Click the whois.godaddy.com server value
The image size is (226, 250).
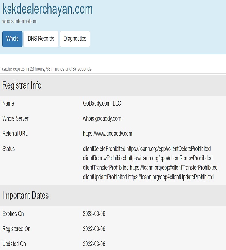[x=102, y=118]
